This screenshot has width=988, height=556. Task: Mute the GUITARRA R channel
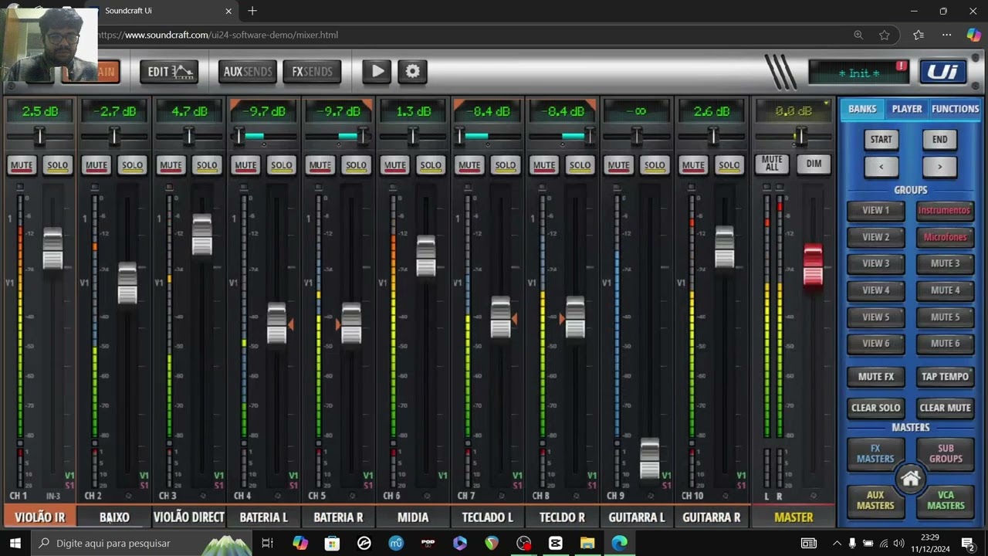pyautogui.click(x=693, y=165)
